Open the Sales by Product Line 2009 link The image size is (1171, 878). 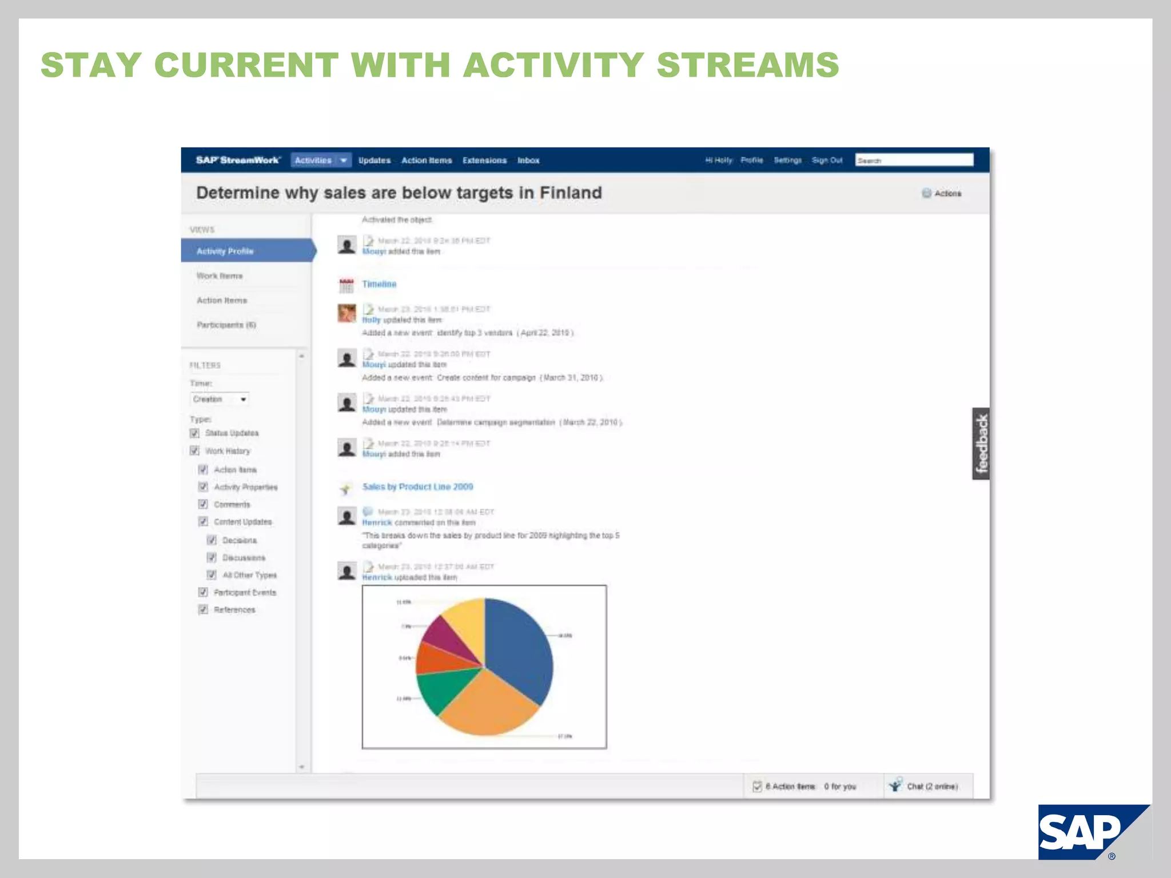[418, 487]
